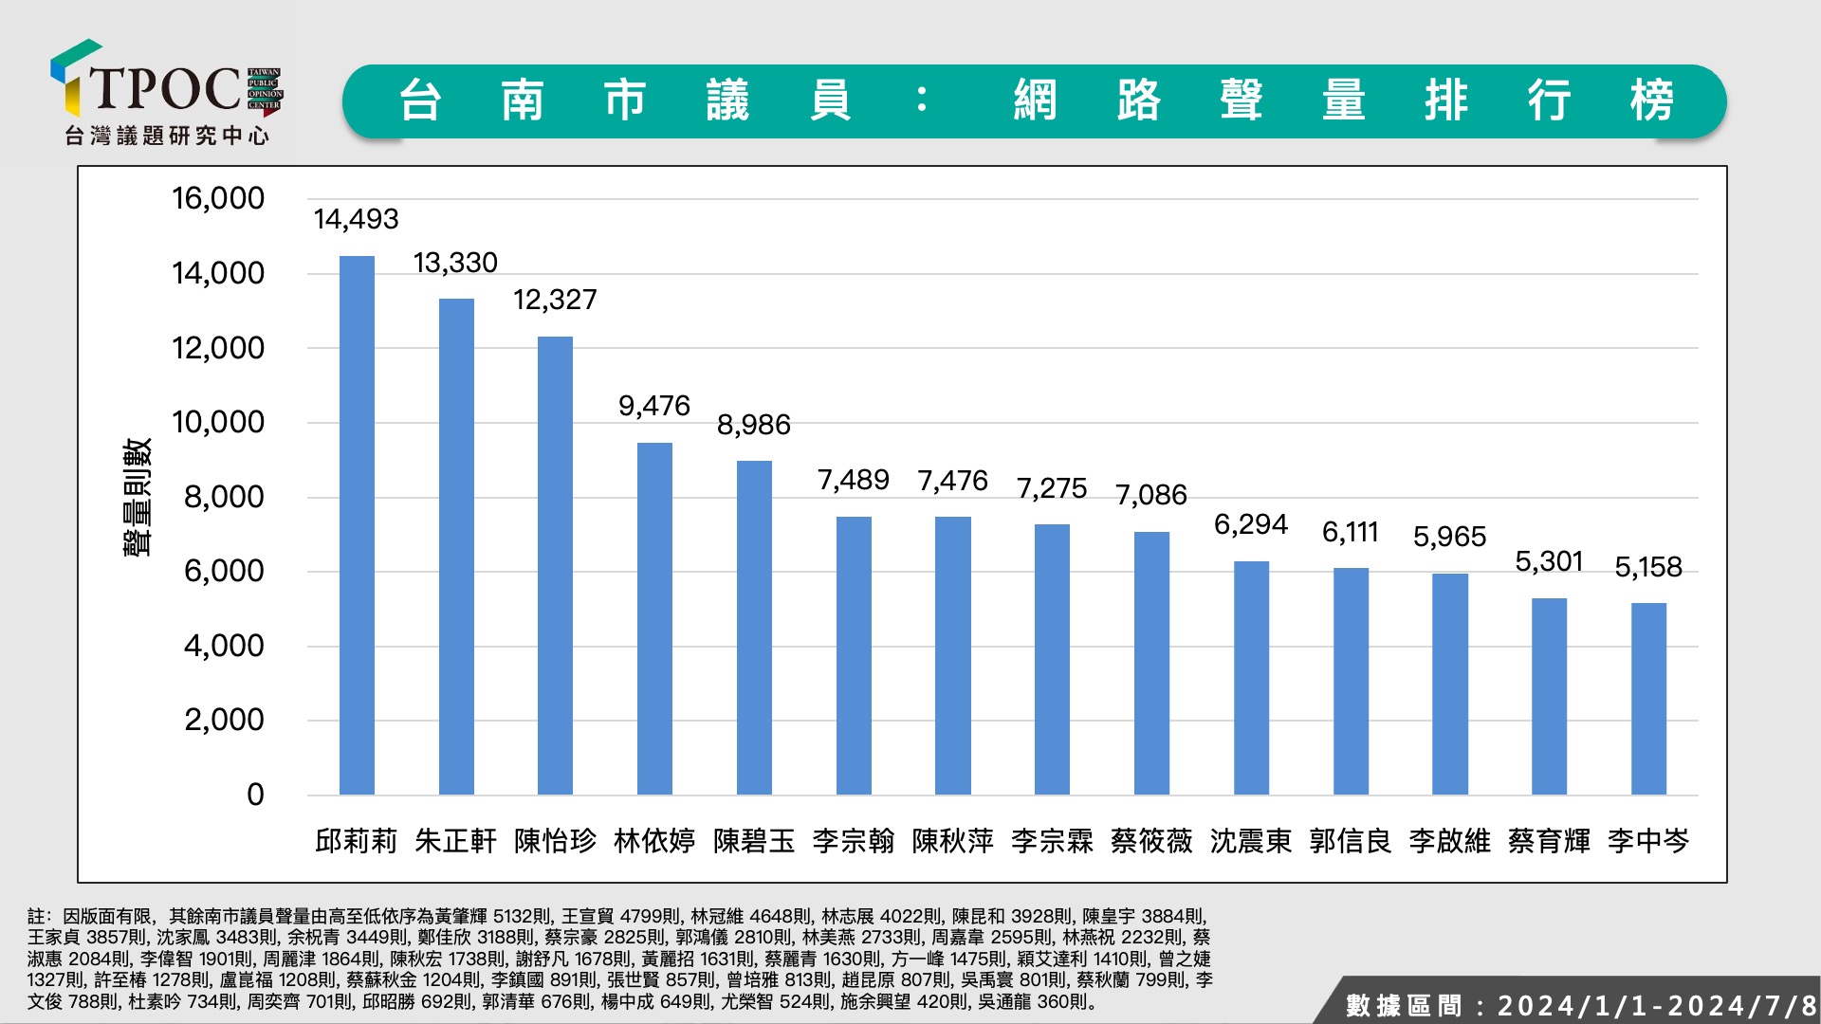Click data label 6,294 above 沈震東
1821x1024 pixels.
tap(1250, 524)
